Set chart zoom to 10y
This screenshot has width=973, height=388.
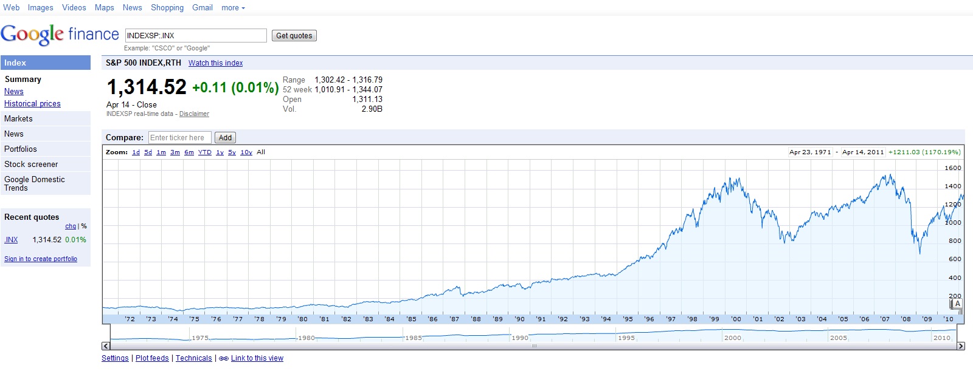pos(246,152)
